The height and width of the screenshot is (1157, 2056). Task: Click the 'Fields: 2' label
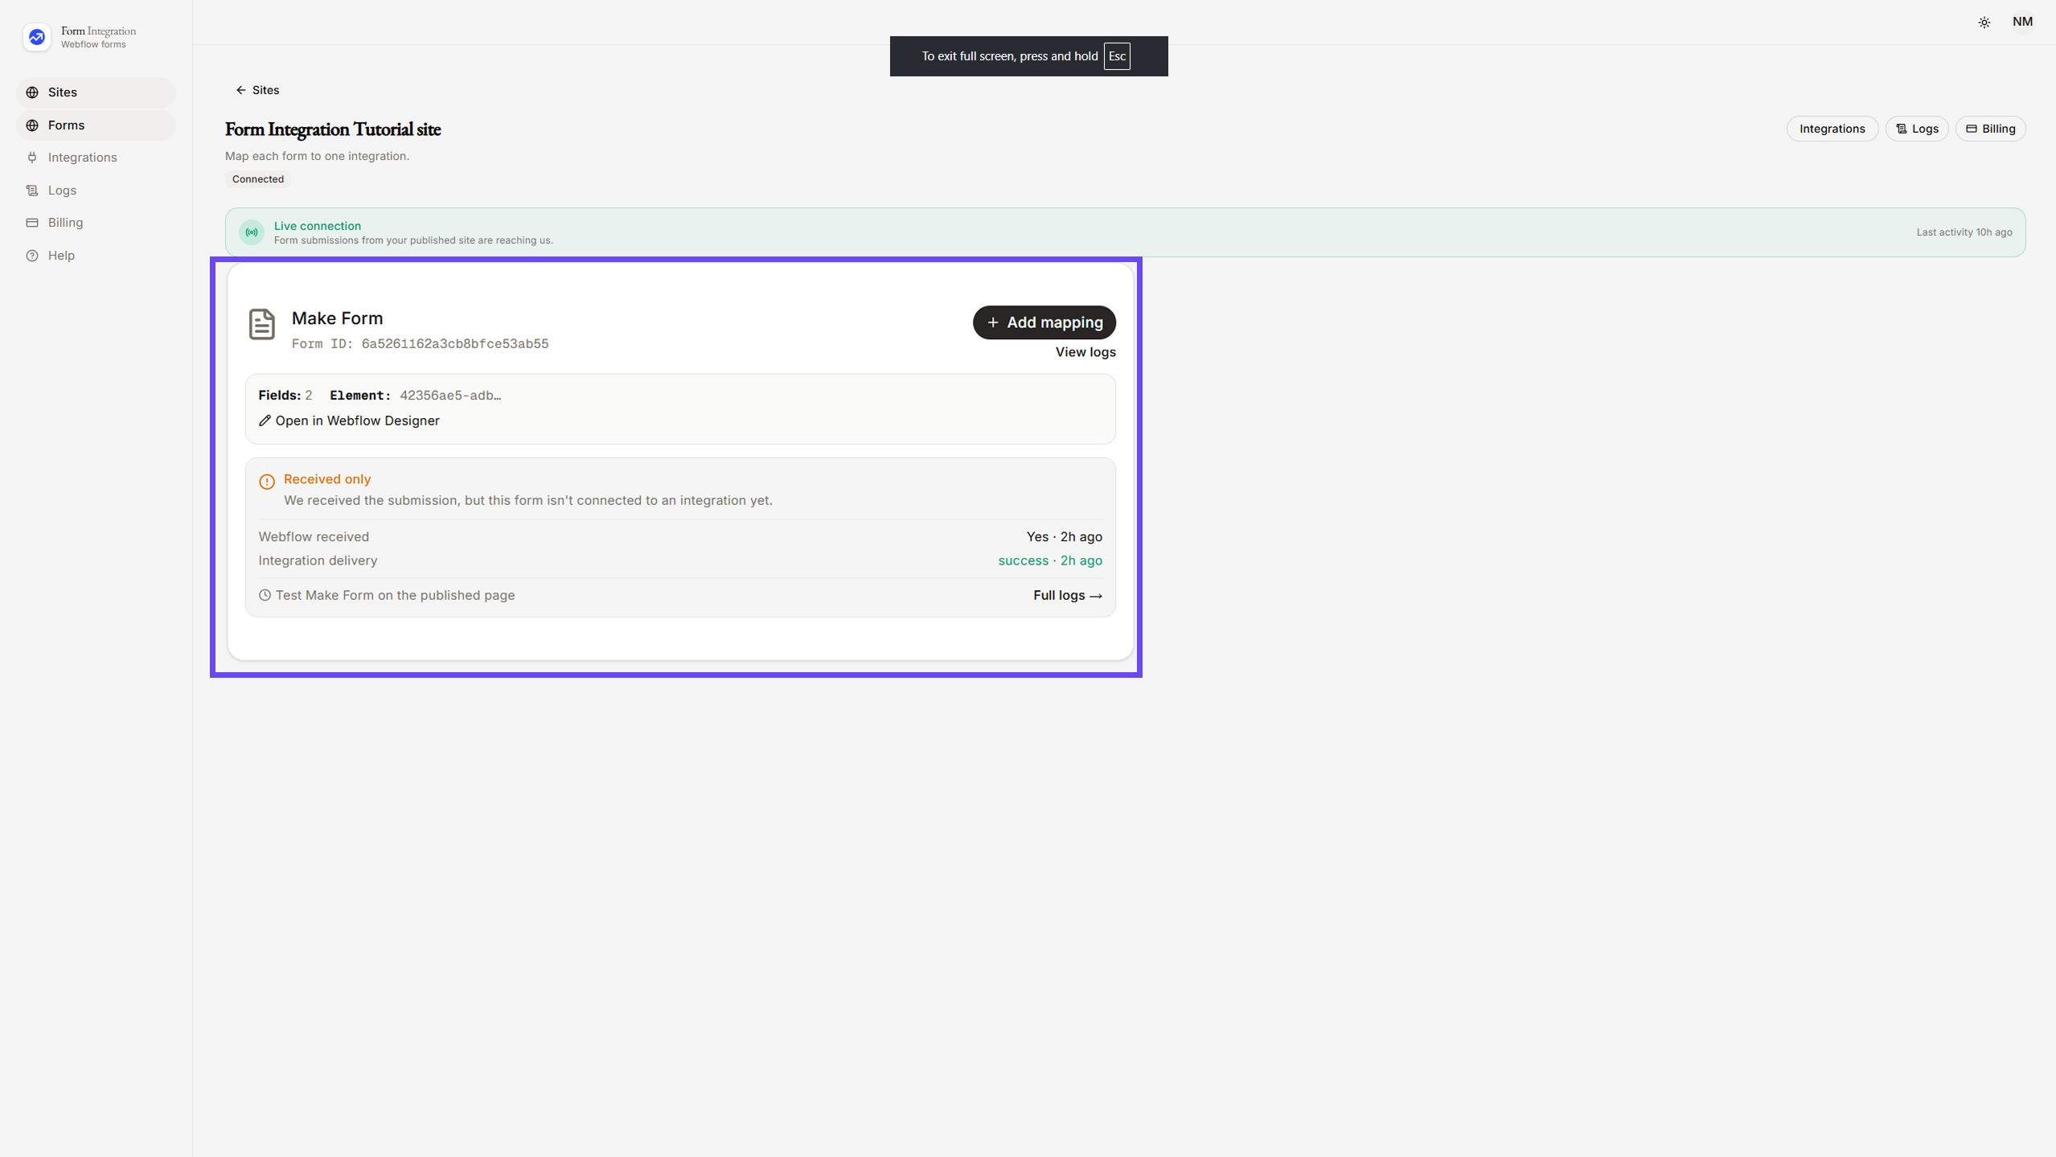(285, 396)
